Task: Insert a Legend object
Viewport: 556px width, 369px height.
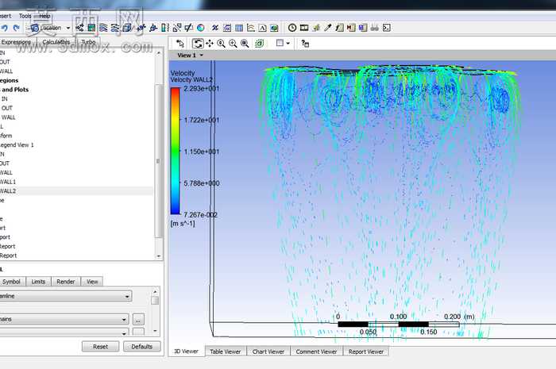Action: (165, 28)
